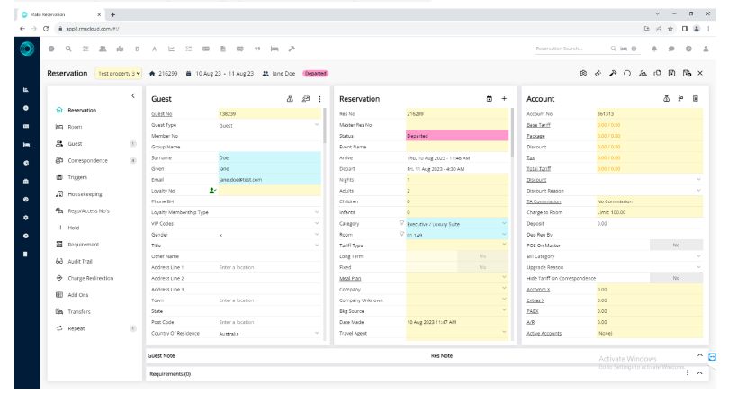Open the reservation settings gear icon
Image resolution: width=737 pixels, height=394 pixels.
point(583,73)
